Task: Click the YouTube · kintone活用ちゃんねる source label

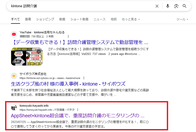Action: click(42, 32)
